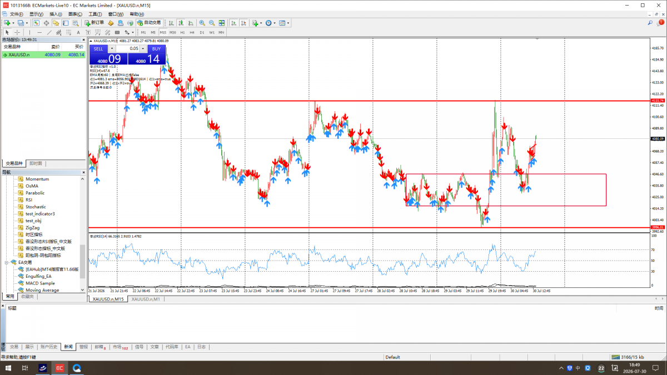Select the crosshair cursor tool

tap(17, 32)
